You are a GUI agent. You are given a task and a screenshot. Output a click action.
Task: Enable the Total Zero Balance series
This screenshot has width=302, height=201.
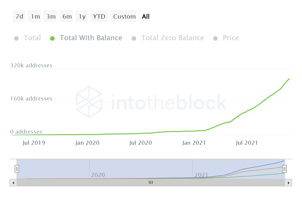click(172, 38)
